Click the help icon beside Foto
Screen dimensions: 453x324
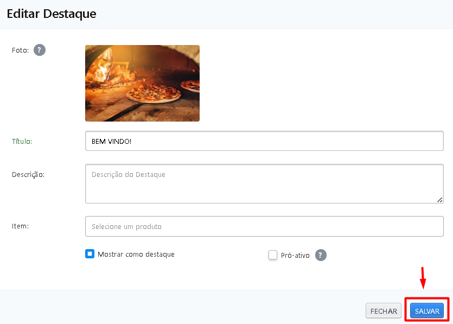coord(40,50)
